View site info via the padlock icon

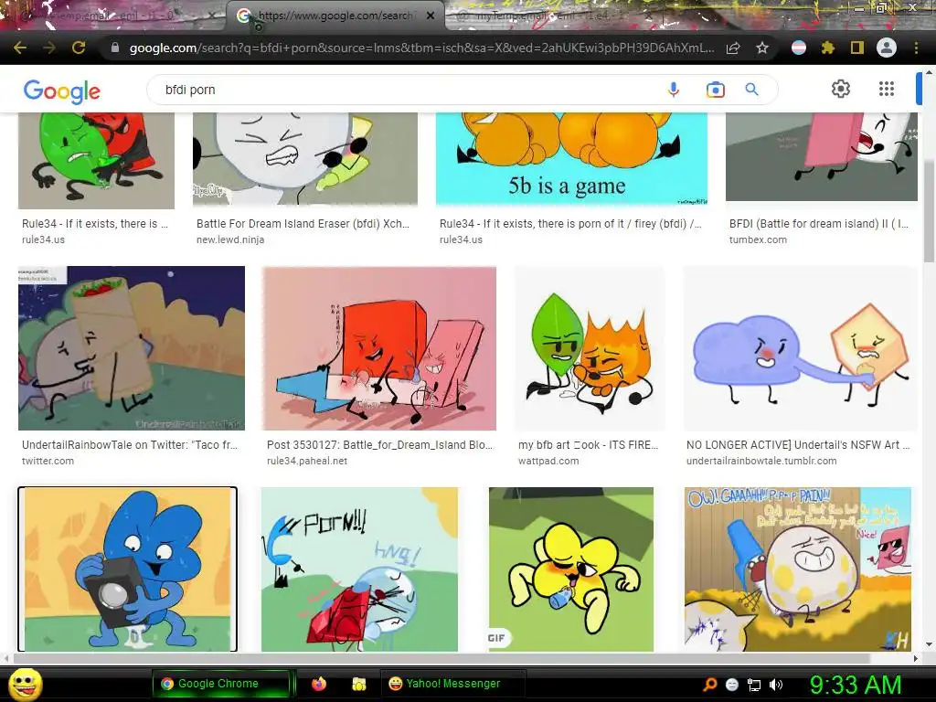pyautogui.click(x=115, y=48)
